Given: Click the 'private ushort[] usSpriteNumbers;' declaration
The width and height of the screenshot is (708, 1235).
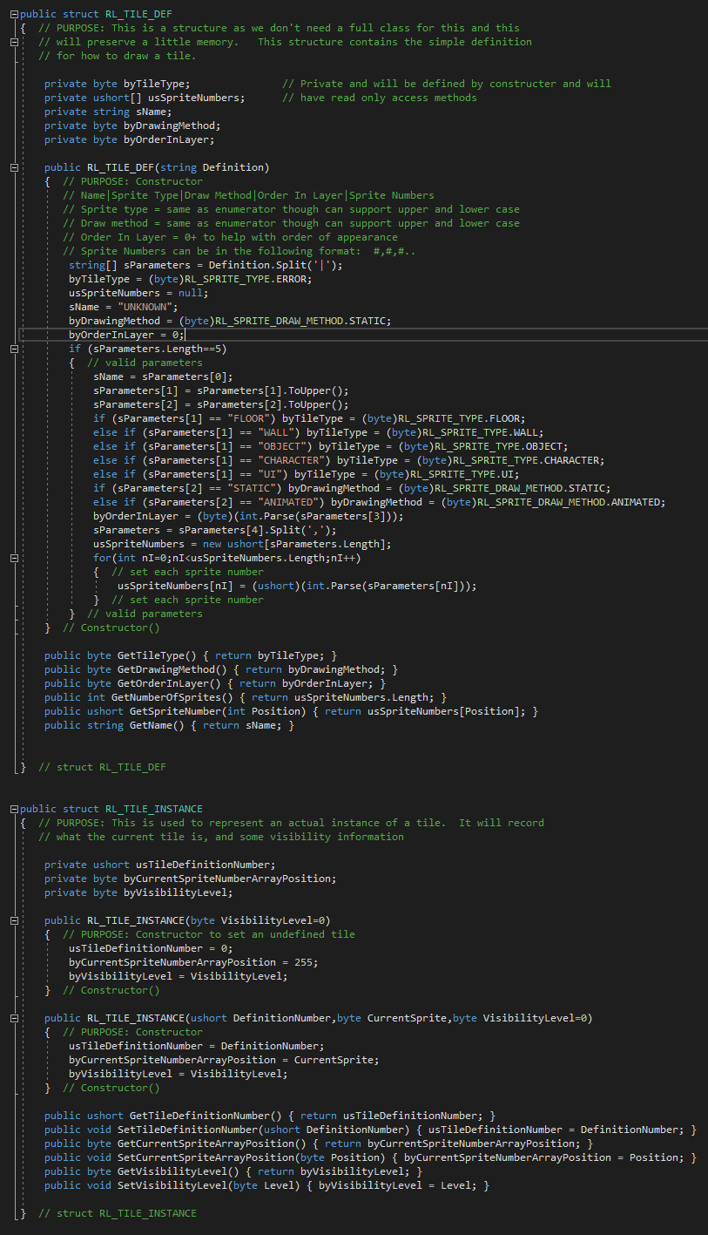Looking at the screenshot, I should pyautogui.click(x=145, y=98).
